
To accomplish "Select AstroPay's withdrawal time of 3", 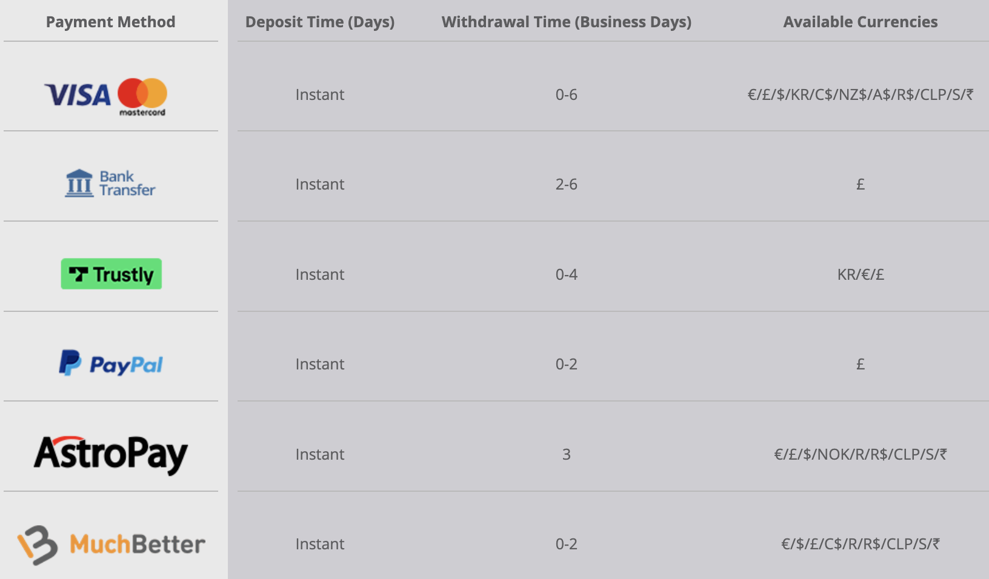I will click(x=566, y=455).
